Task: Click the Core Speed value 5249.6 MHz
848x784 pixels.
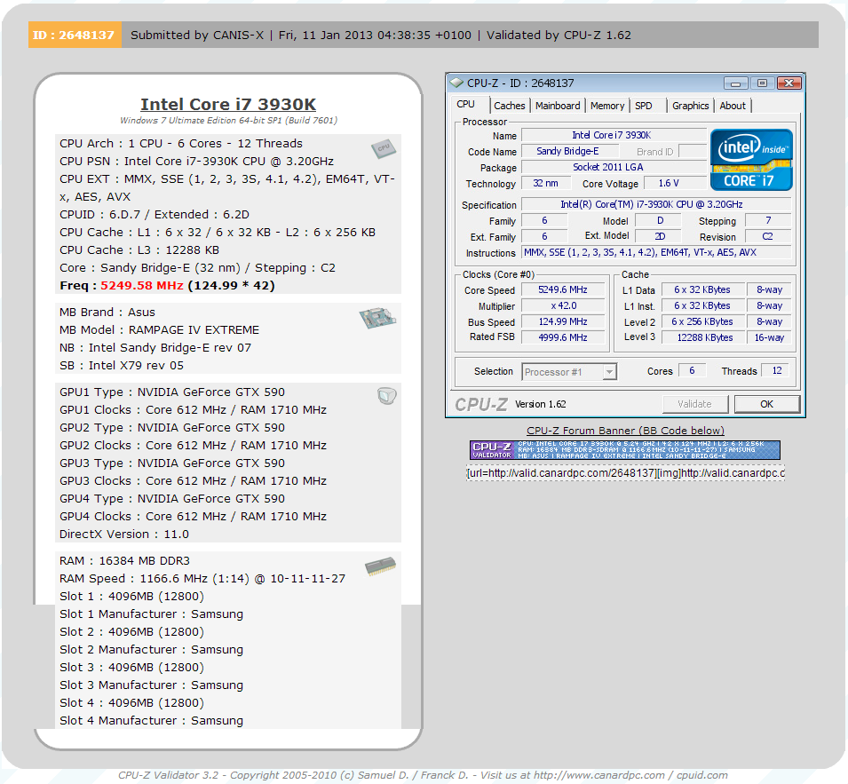Action: click(x=563, y=289)
